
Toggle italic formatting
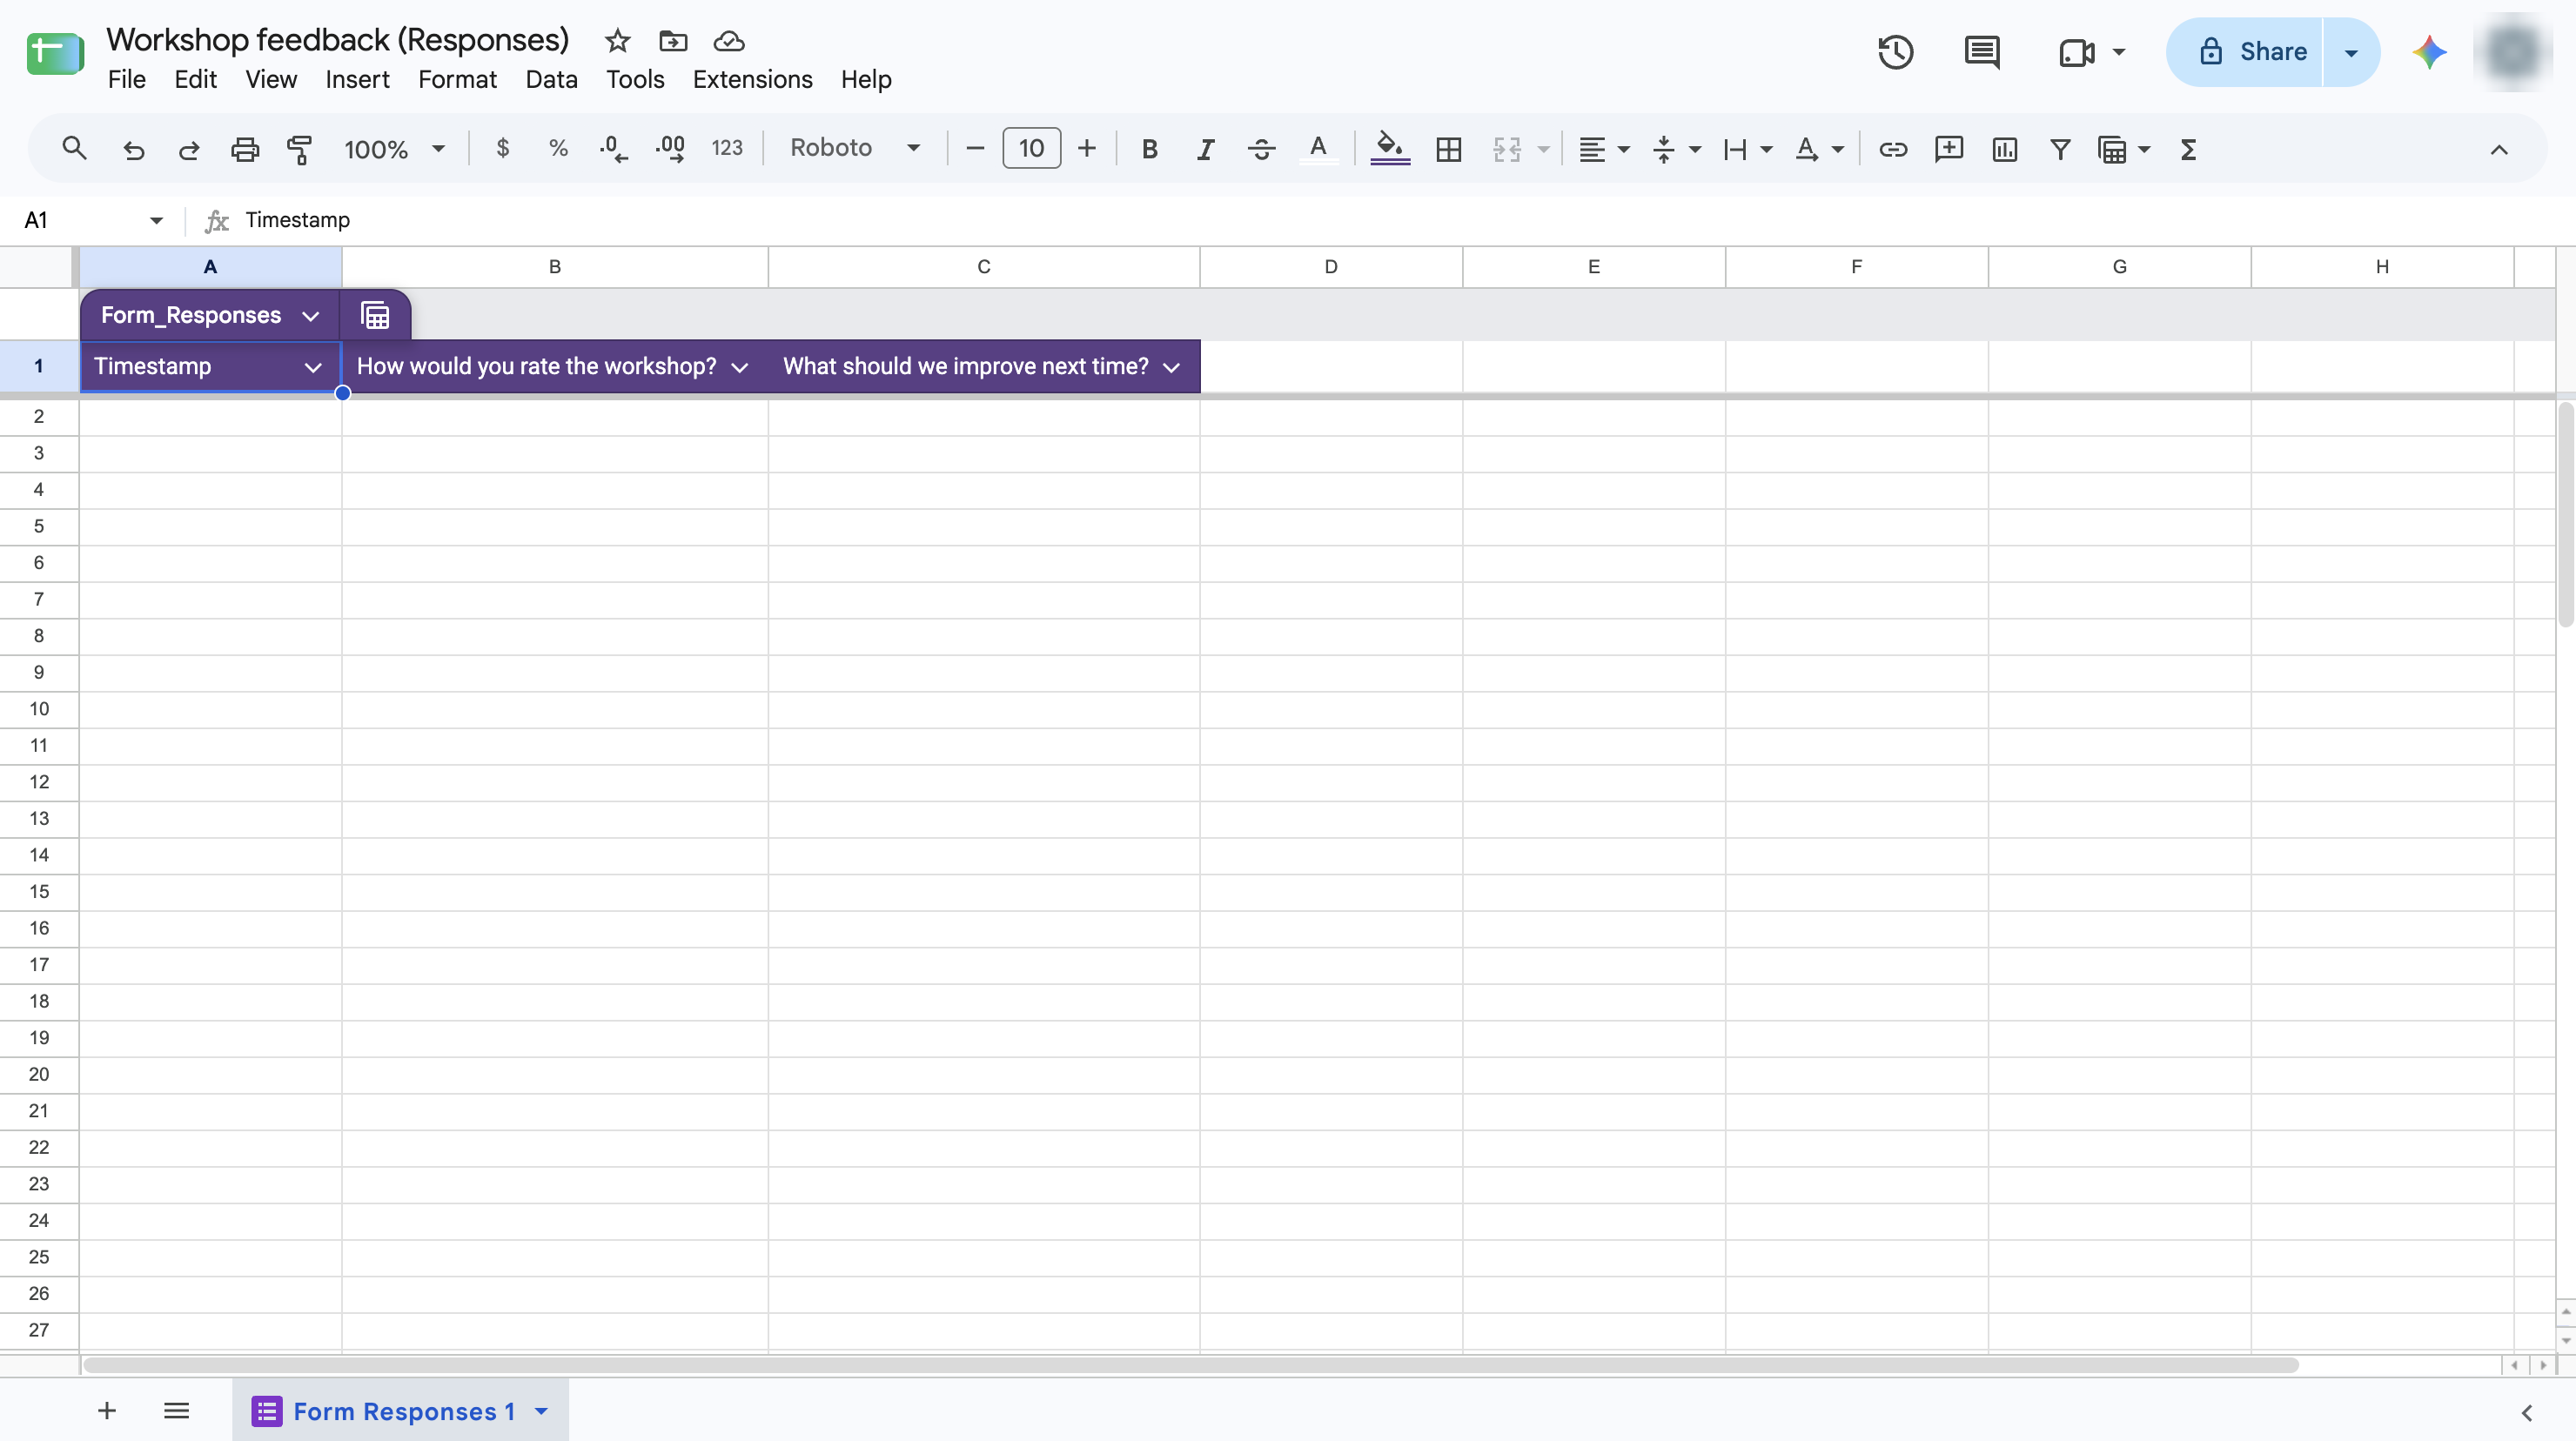tap(1205, 149)
